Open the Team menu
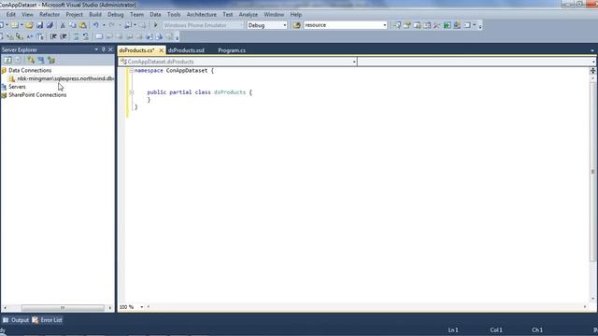Image resolution: width=598 pixels, height=336 pixels. click(136, 15)
